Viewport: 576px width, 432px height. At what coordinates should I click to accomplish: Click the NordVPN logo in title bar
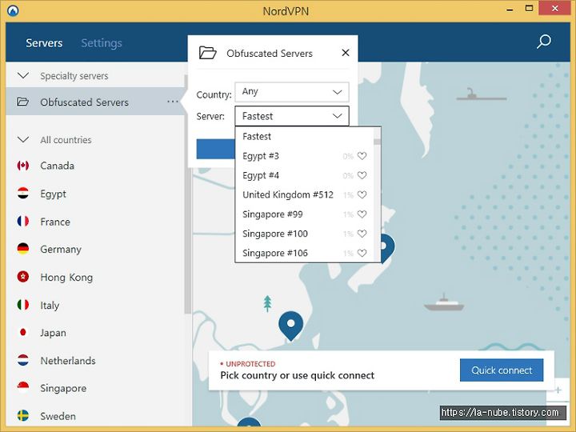pos(13,10)
